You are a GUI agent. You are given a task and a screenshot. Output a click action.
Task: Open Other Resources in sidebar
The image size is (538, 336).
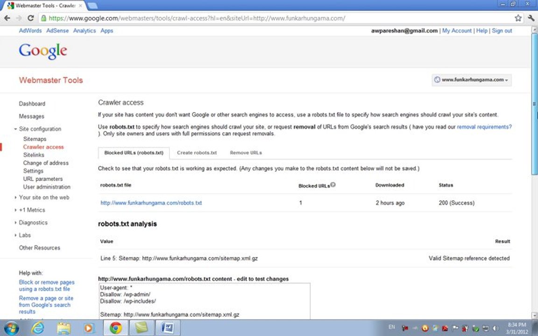tap(39, 247)
